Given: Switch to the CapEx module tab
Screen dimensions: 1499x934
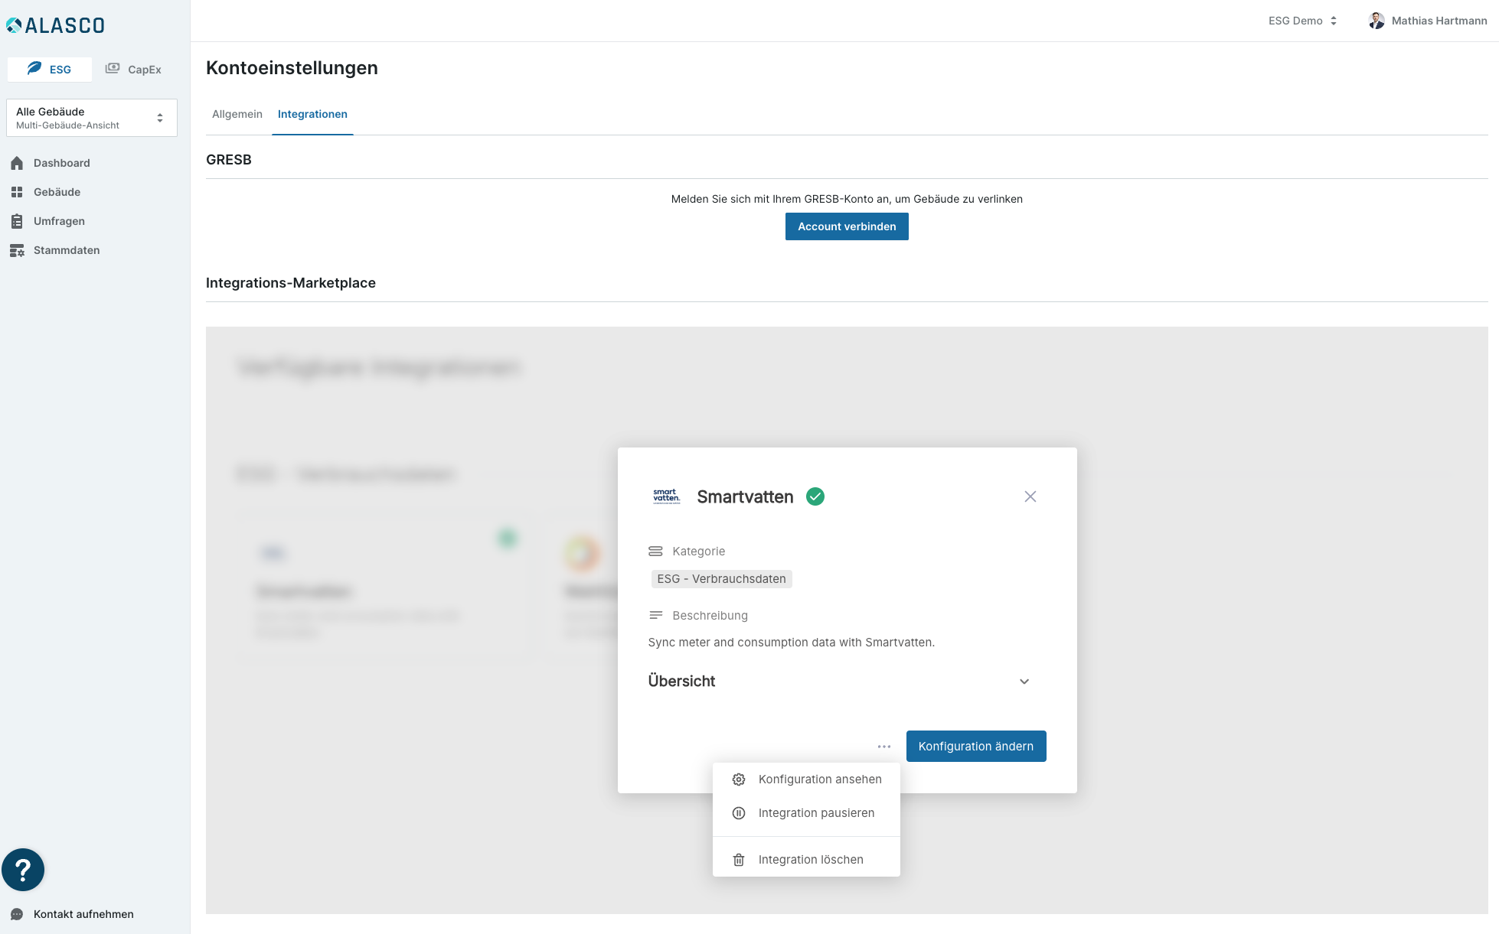Looking at the screenshot, I should (x=133, y=69).
